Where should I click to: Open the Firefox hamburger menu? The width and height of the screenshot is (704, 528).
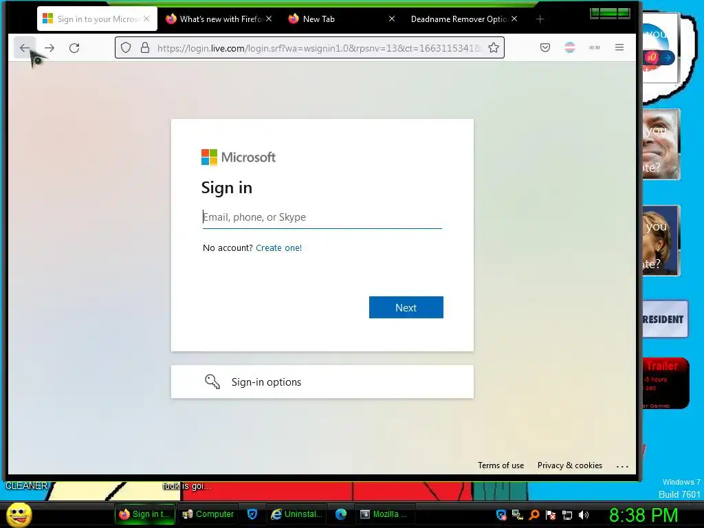[619, 47]
